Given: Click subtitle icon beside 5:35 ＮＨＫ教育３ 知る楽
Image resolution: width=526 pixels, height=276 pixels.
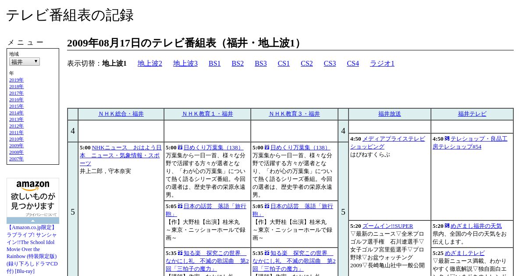Looking at the screenshot, I should coord(267,253).
